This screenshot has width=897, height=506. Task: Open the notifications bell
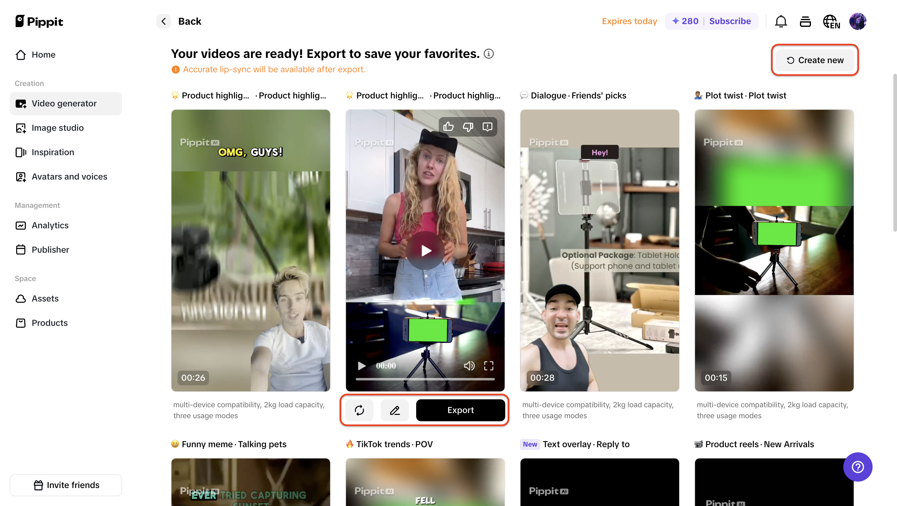tap(781, 21)
